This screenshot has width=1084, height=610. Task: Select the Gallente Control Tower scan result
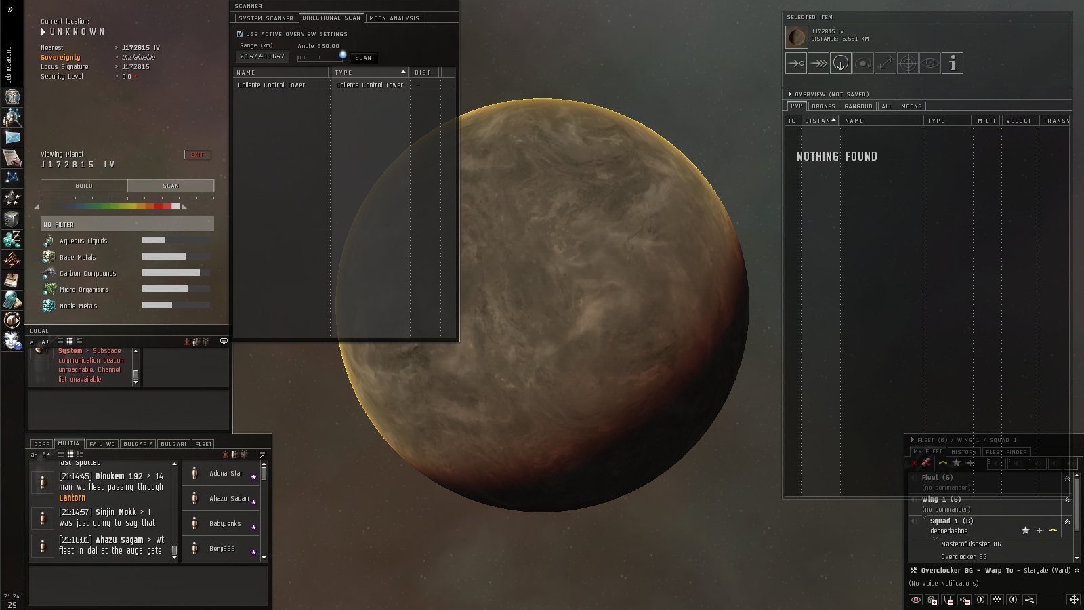click(345, 85)
